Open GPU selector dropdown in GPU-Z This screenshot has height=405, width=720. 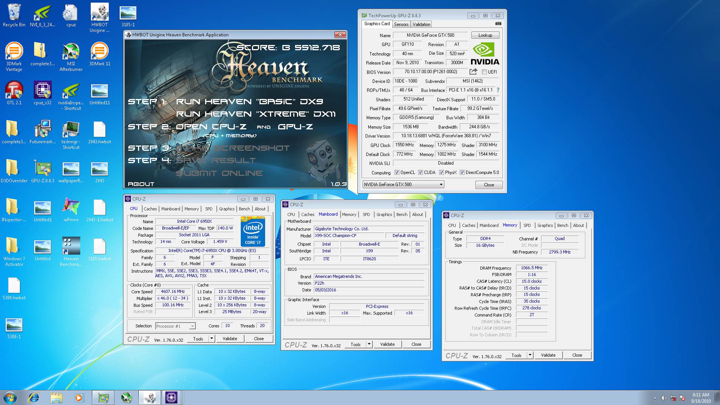tap(403, 184)
